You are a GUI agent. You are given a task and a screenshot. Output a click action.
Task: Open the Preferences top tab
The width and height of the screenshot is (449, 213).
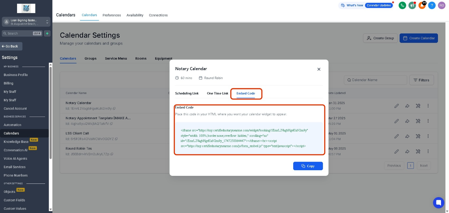[112, 15]
